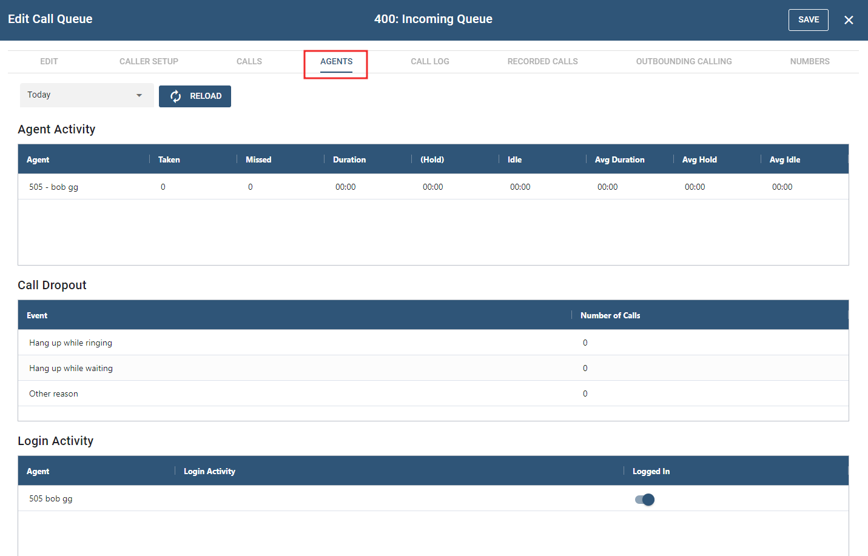The image size is (868, 556).
Task: Sort Call Dropout by Number of Calls
Action: [x=610, y=315]
